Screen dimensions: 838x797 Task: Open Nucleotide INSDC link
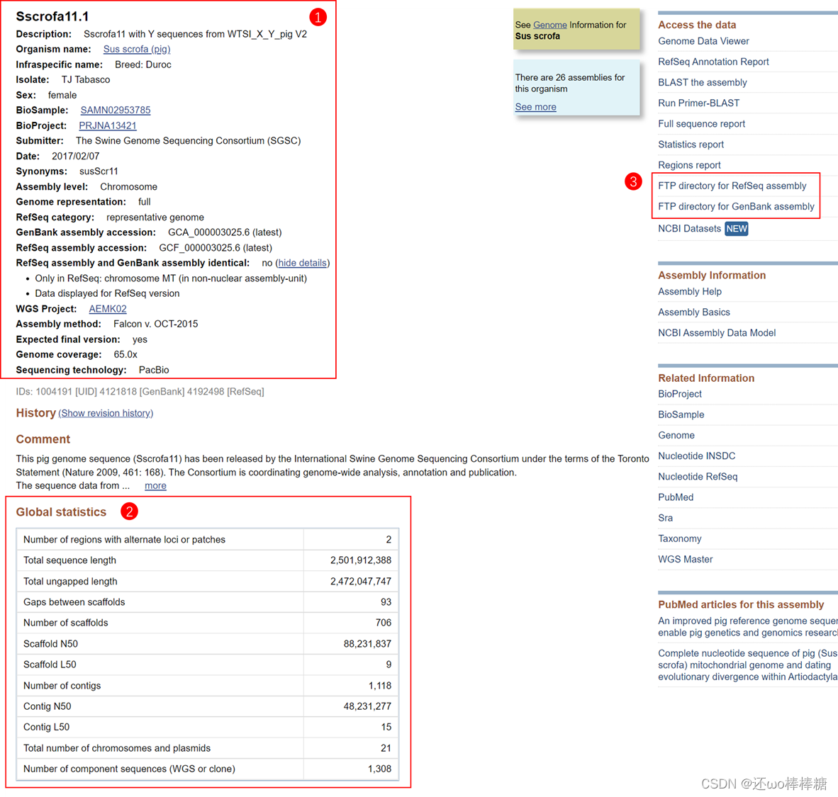[x=696, y=456]
